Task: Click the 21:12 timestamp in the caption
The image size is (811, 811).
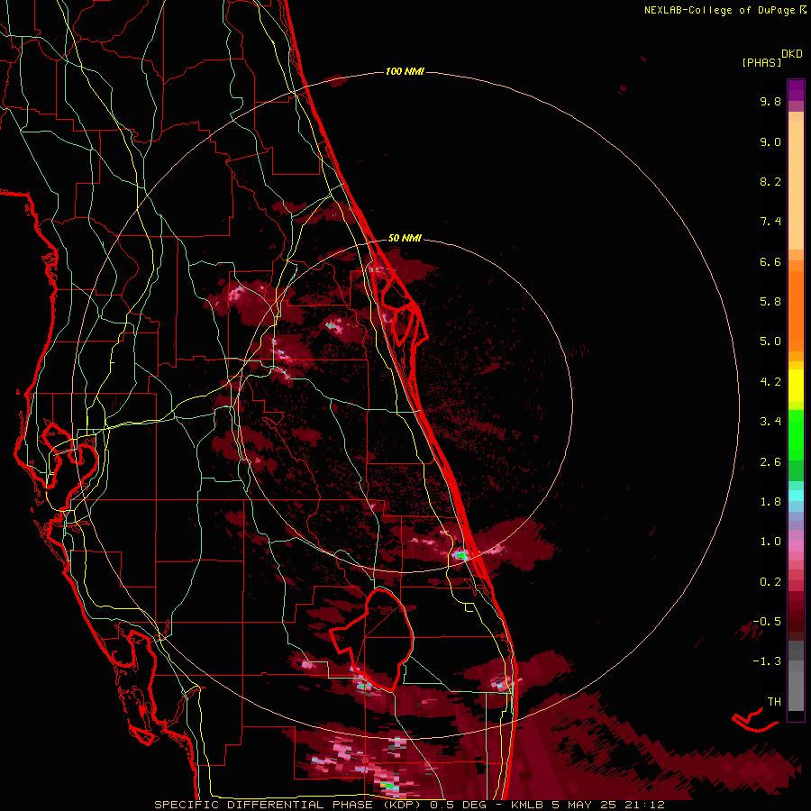Action: 644,805
